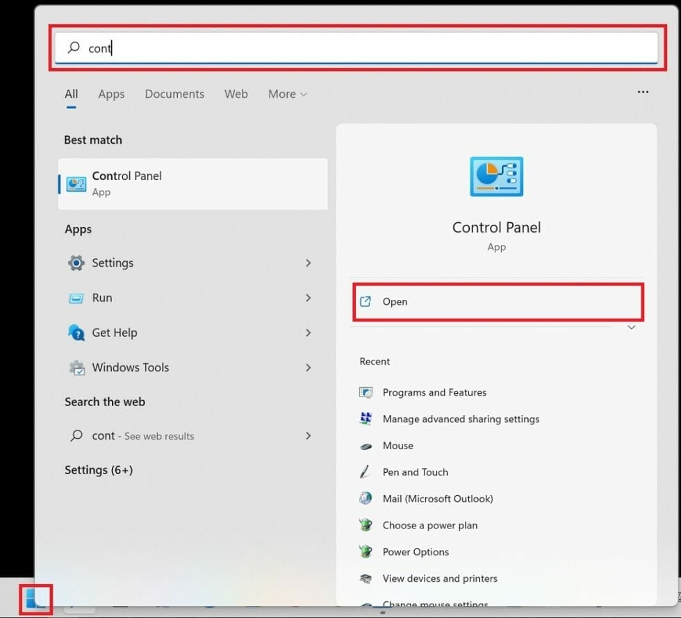681x618 pixels.
Task: Open Programs and Features
Action: [434, 392]
